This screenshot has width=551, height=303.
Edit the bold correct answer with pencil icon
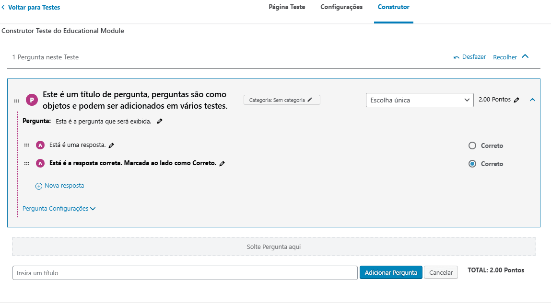(222, 163)
